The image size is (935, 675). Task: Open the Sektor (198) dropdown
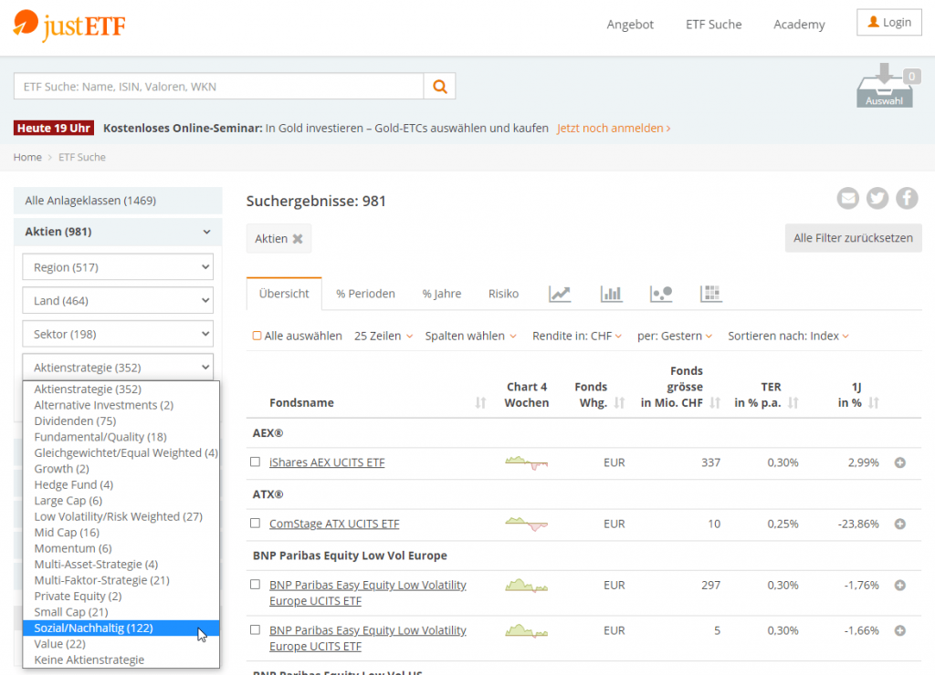118,334
